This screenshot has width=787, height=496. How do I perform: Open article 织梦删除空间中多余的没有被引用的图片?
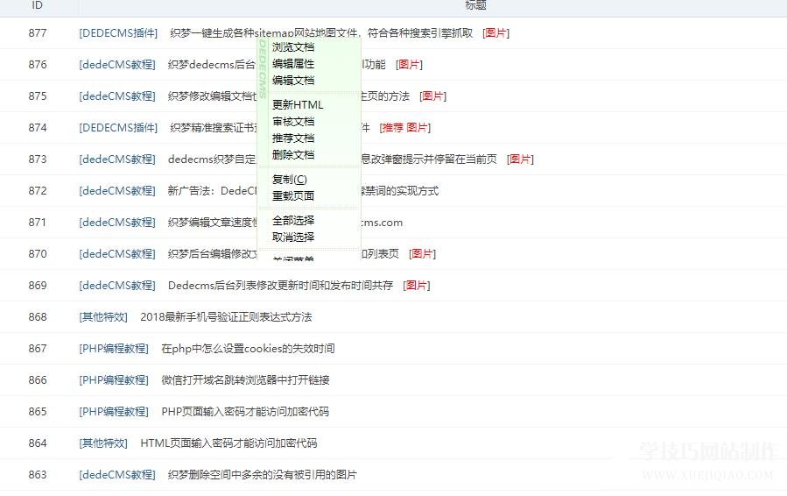click(263, 475)
